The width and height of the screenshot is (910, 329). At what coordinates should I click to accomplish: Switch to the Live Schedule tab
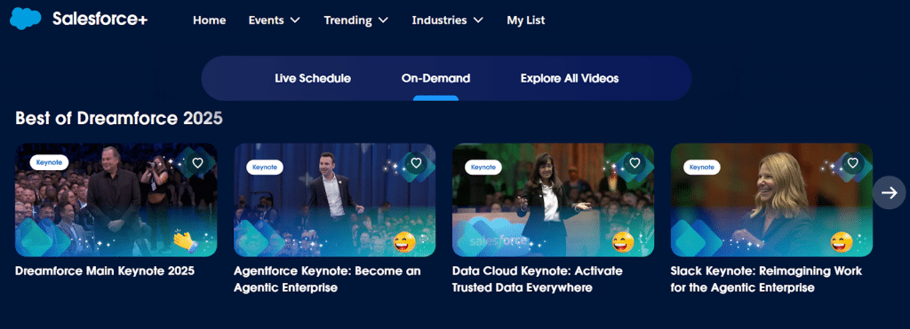pos(313,78)
